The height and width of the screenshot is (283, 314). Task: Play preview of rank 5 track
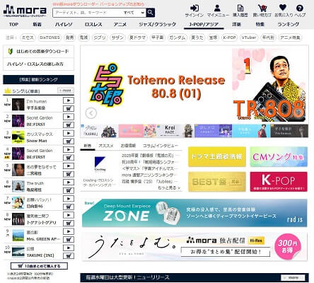(69, 166)
